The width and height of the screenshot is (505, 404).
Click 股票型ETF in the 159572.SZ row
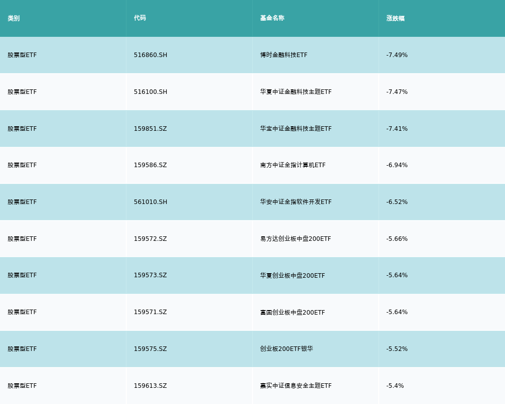[22, 239]
